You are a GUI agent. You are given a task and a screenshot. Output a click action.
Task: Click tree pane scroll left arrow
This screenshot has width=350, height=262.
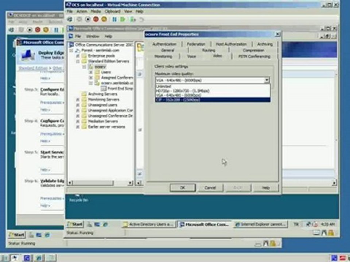(70, 183)
